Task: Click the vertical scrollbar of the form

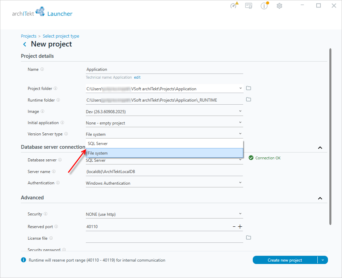Action: (330, 136)
